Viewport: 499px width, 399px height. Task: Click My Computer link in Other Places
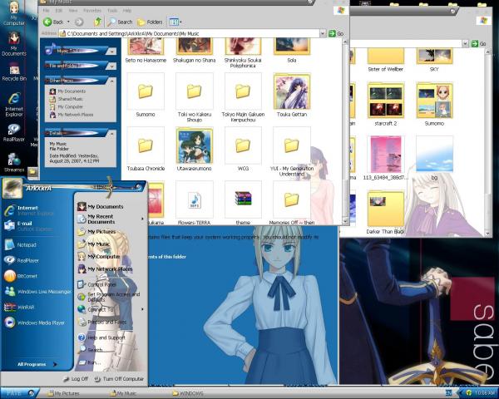67,107
